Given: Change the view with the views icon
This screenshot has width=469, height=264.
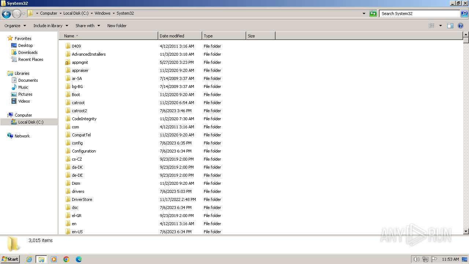Looking at the screenshot, I should tap(432, 26).
